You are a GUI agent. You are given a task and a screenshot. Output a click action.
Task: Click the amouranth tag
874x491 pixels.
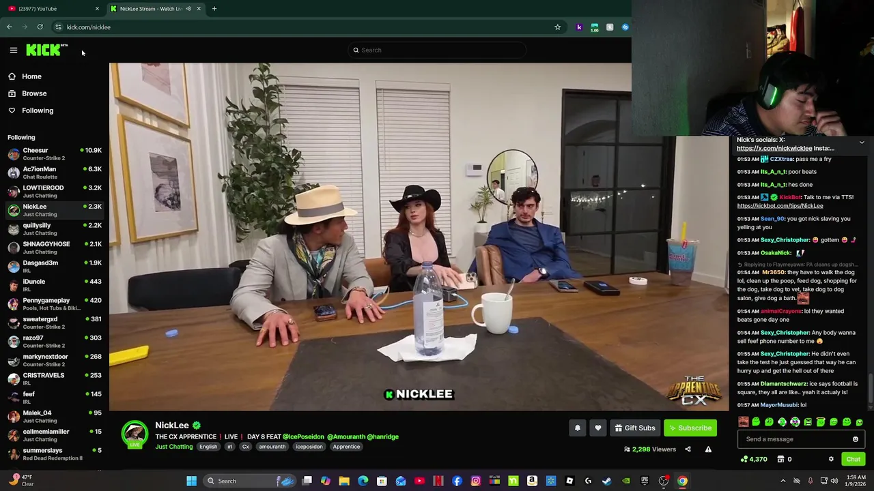[x=272, y=447]
